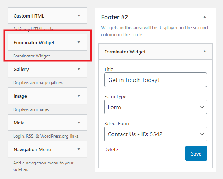223x179 pixels.
Task: Click the Forminator Widget title in available widgets
Action: [34, 43]
